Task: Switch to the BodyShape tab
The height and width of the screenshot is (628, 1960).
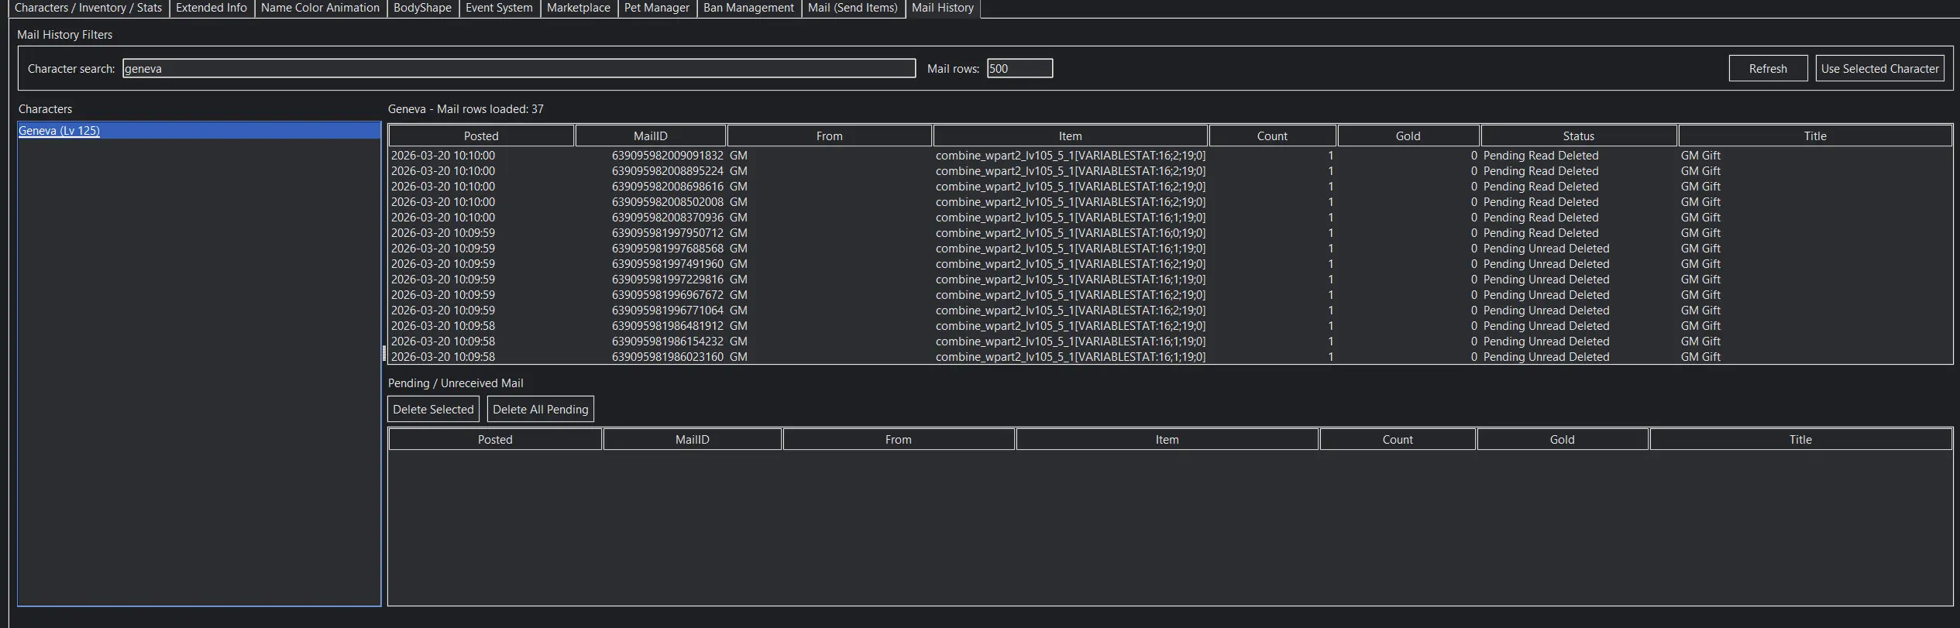Action: tap(422, 8)
